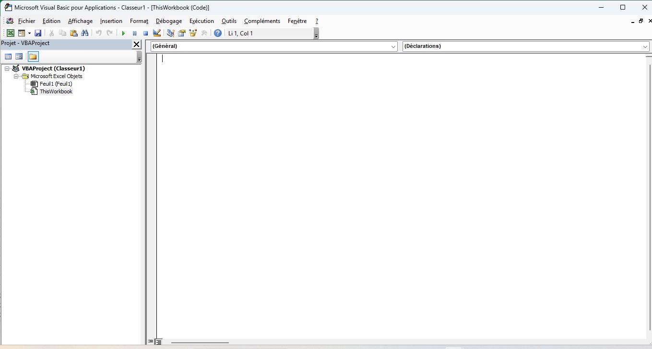Open the Insert object dropdown arrow
The height and width of the screenshot is (349, 652).
click(29, 33)
